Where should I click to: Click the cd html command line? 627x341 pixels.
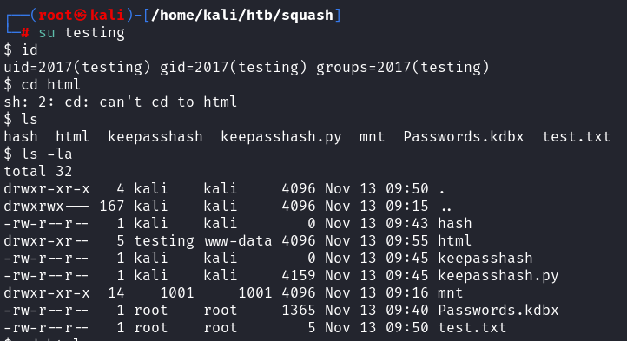[x=42, y=84]
